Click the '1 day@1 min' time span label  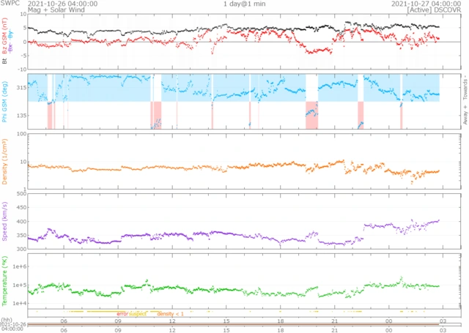(x=244, y=4)
